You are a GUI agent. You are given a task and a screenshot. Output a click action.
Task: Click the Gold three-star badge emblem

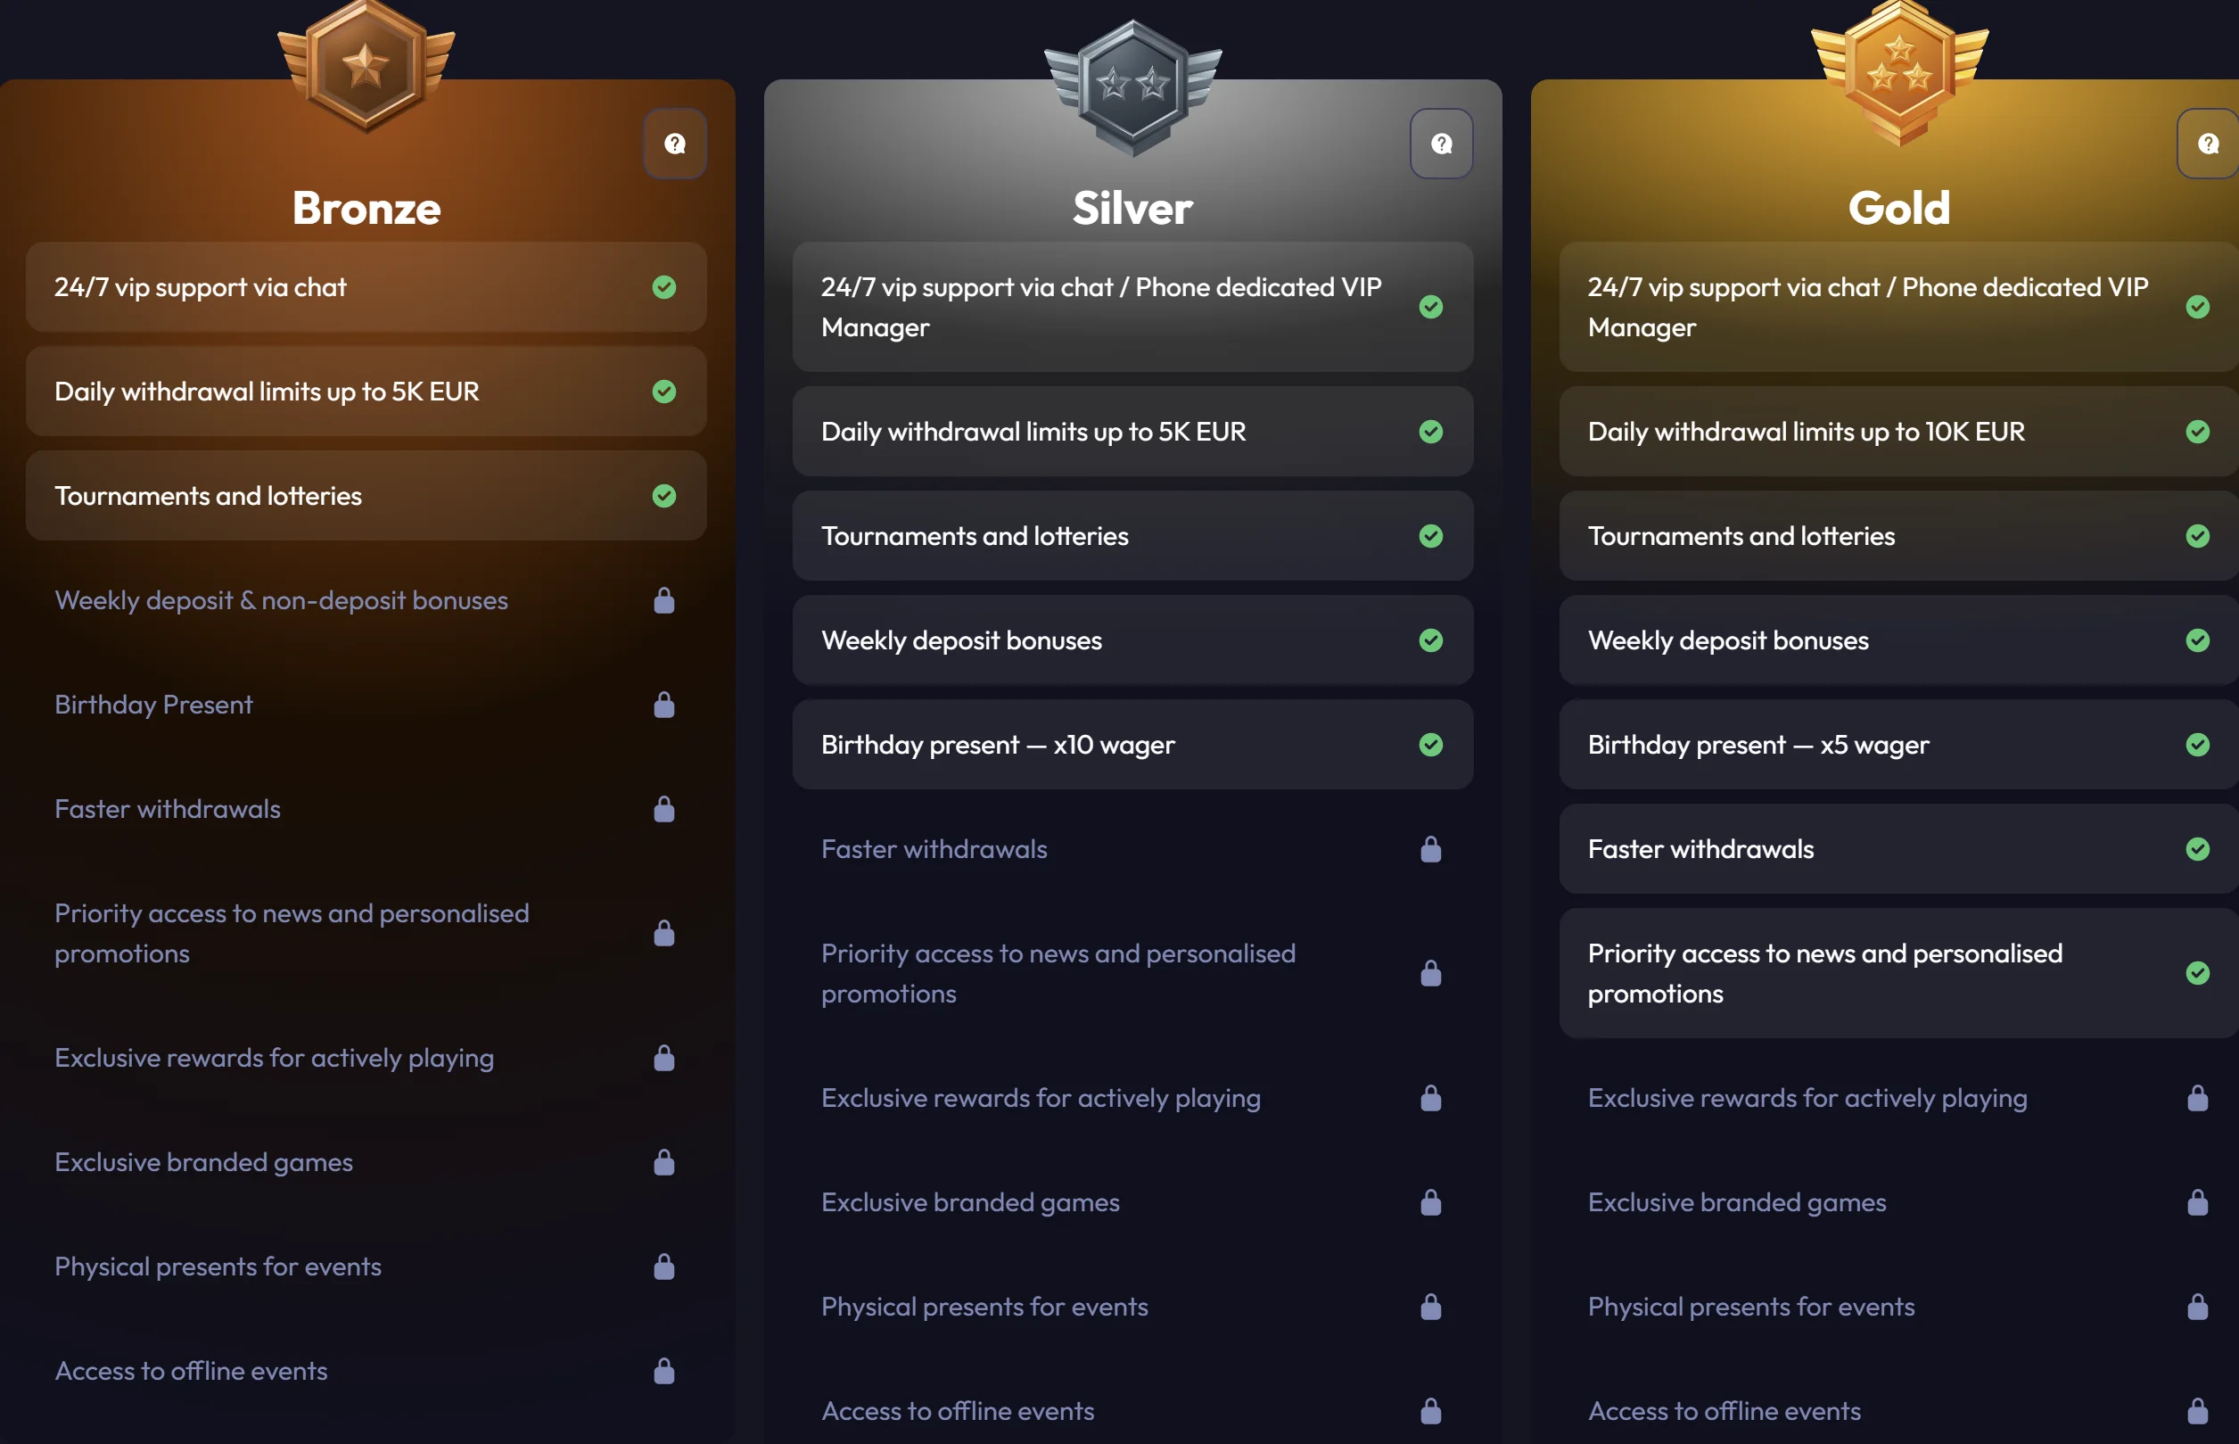1898,70
